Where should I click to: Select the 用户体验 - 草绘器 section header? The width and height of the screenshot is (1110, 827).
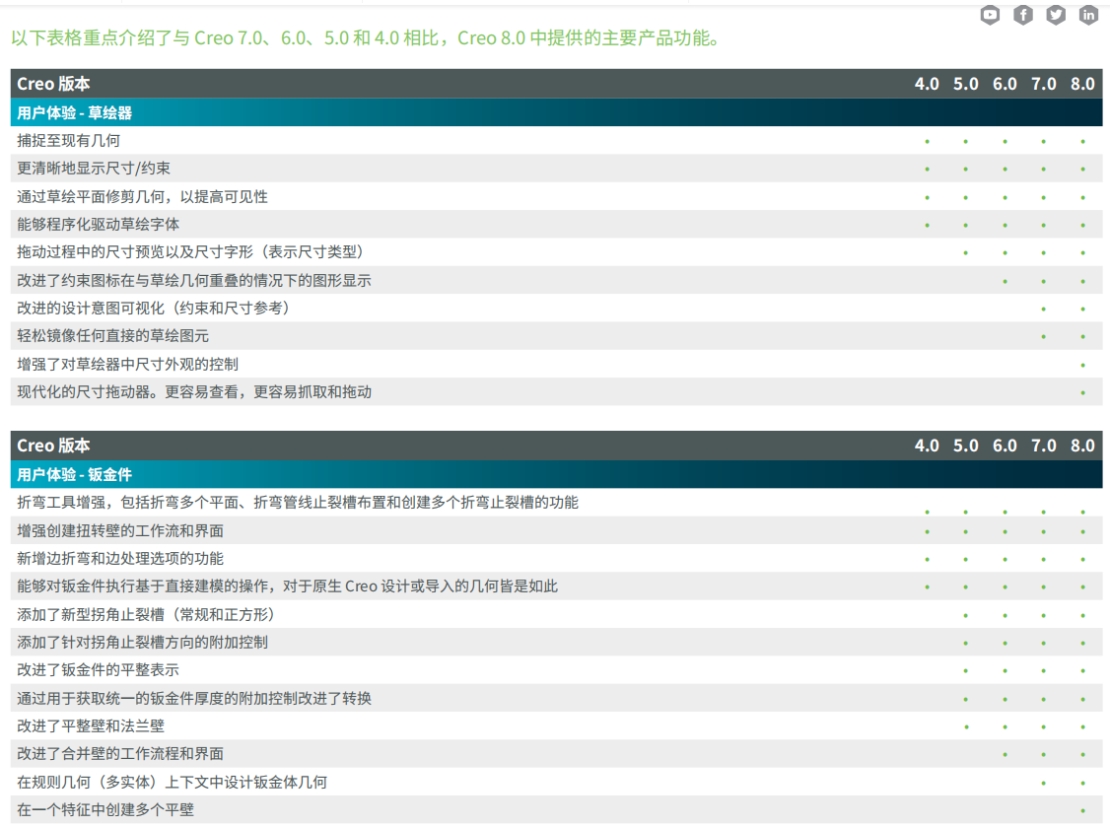[75, 112]
